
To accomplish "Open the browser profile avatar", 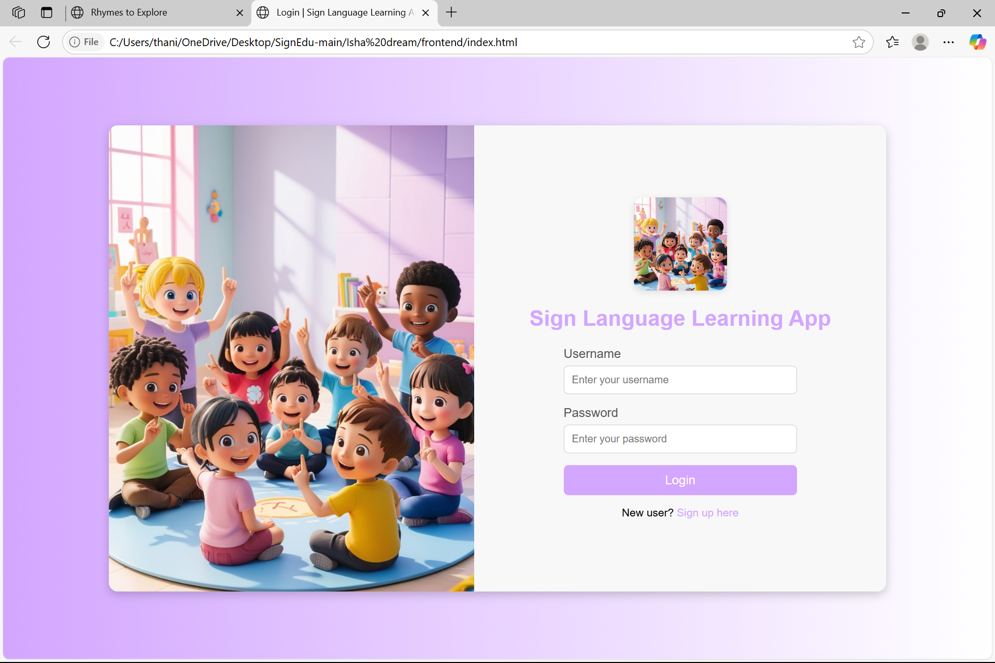I will tap(920, 42).
